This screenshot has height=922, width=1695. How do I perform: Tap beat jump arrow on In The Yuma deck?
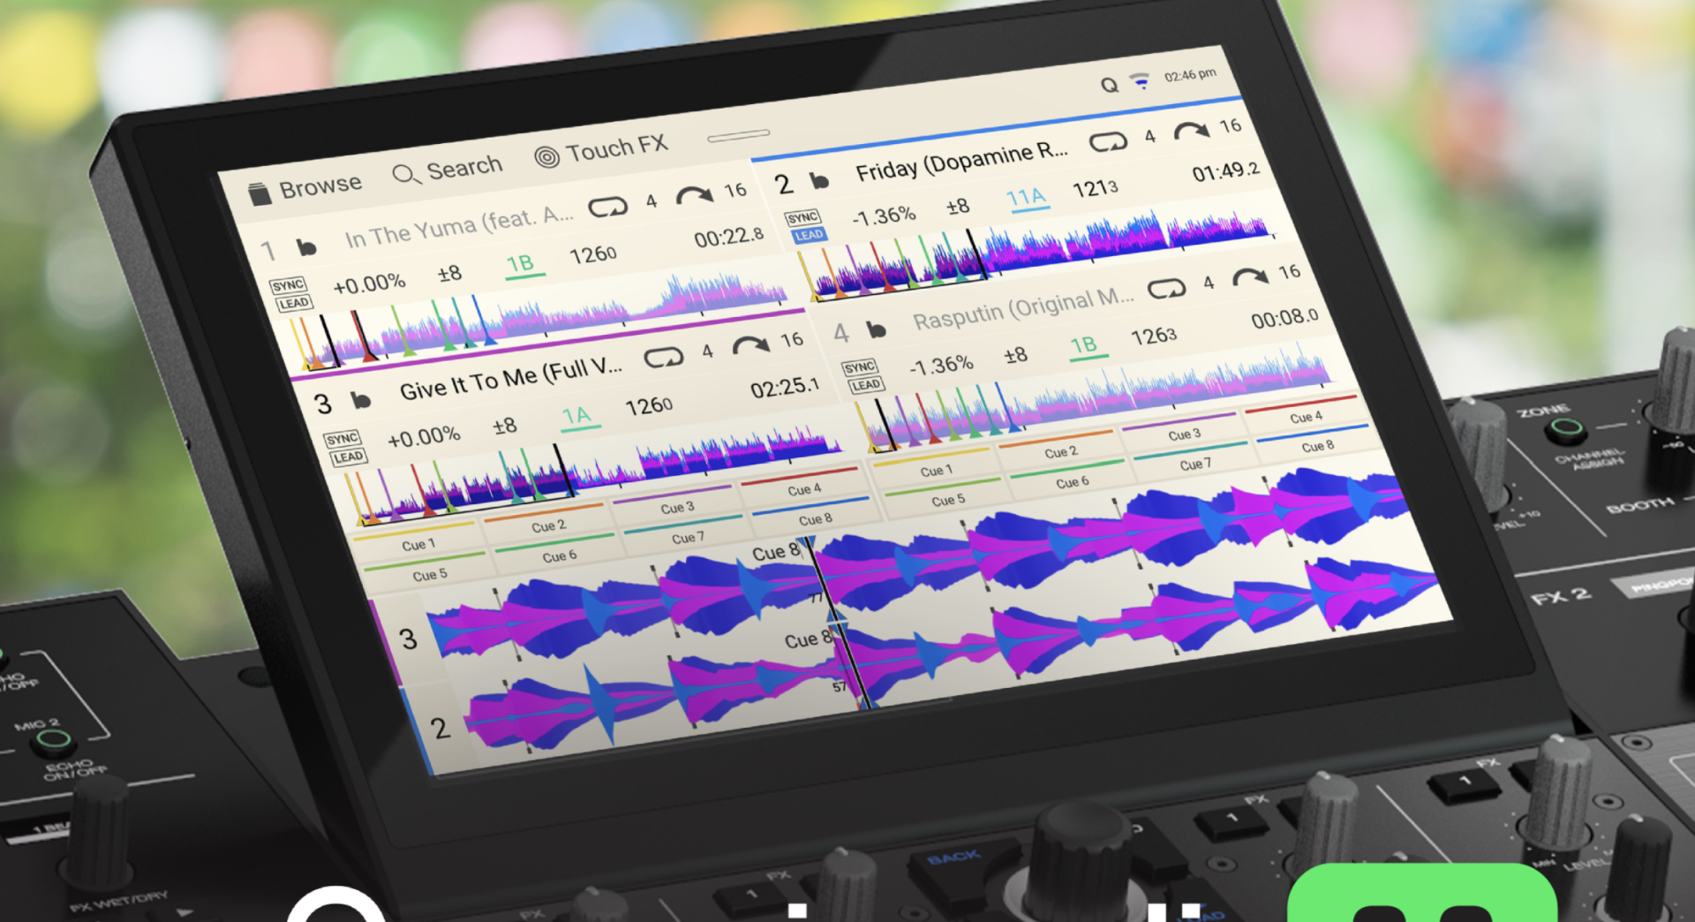[694, 195]
